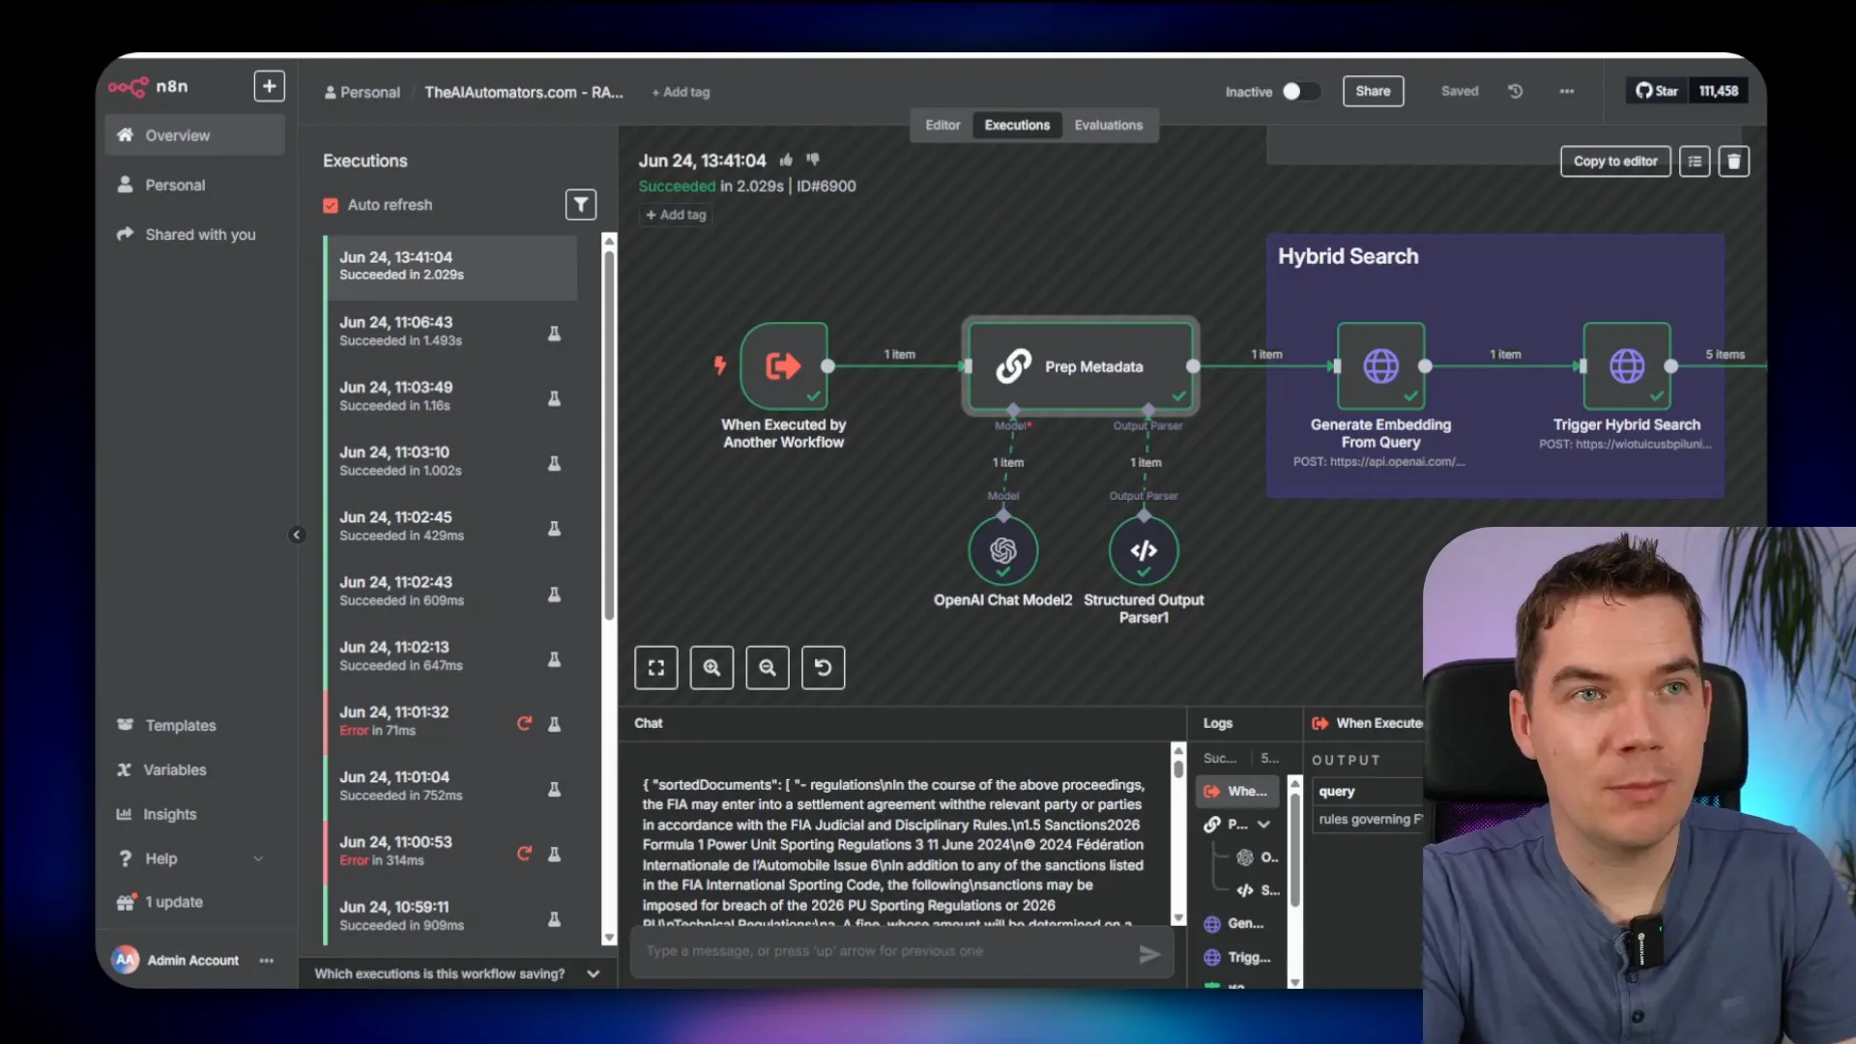Mark execution with thumbs down
1856x1044 pixels.
813,159
